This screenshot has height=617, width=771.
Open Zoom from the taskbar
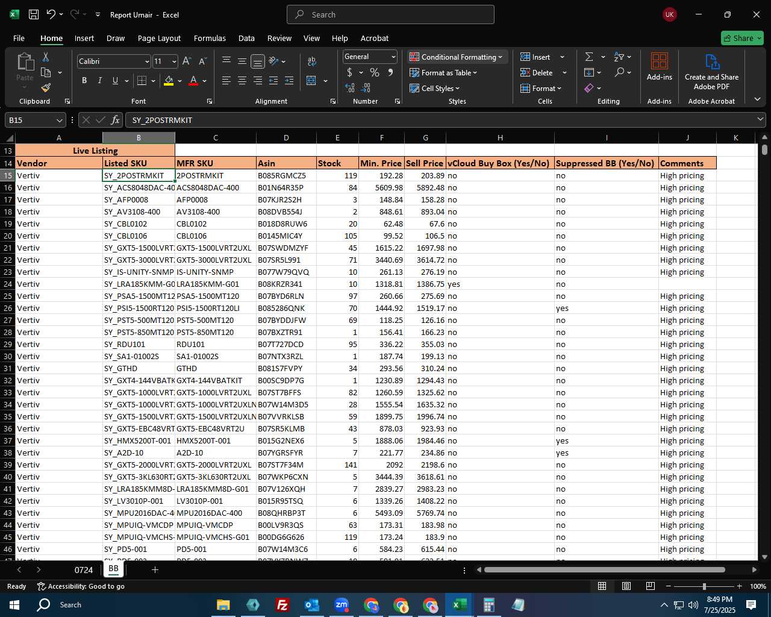click(x=341, y=604)
